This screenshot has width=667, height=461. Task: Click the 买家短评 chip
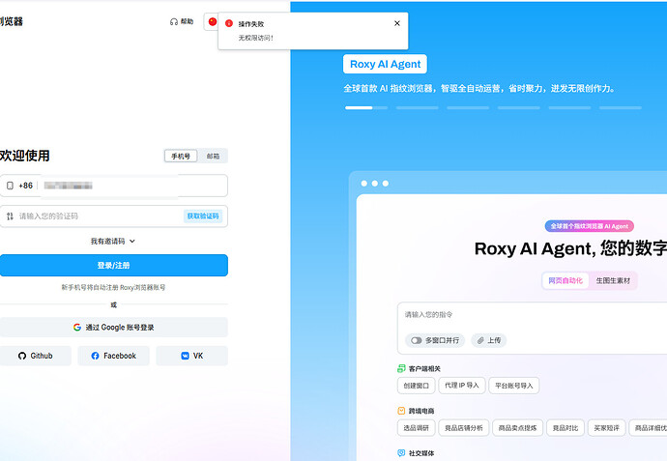[607, 428]
